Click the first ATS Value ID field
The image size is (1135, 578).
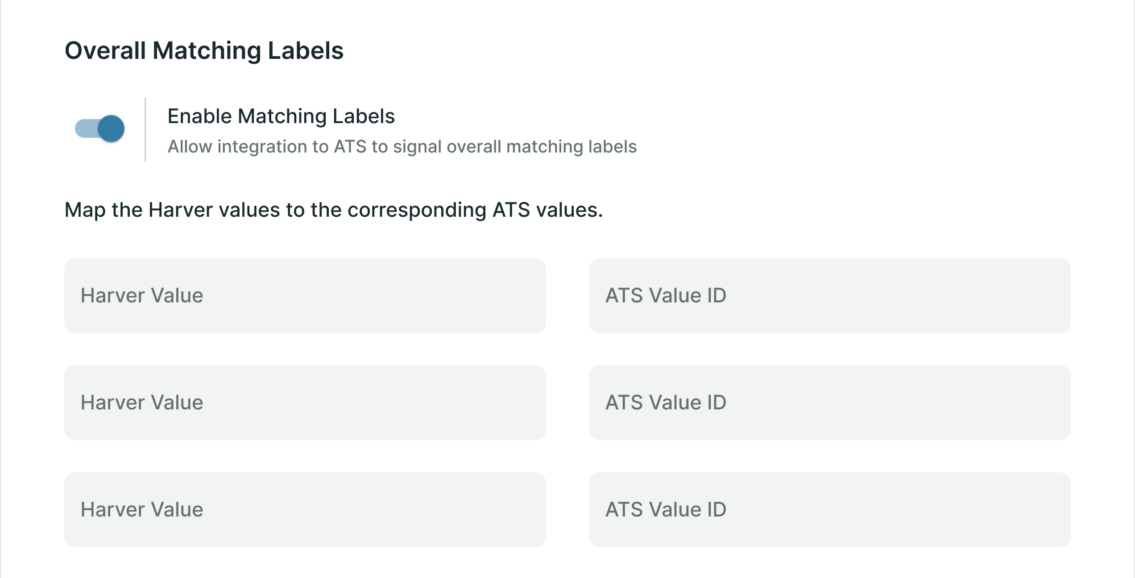tap(829, 296)
